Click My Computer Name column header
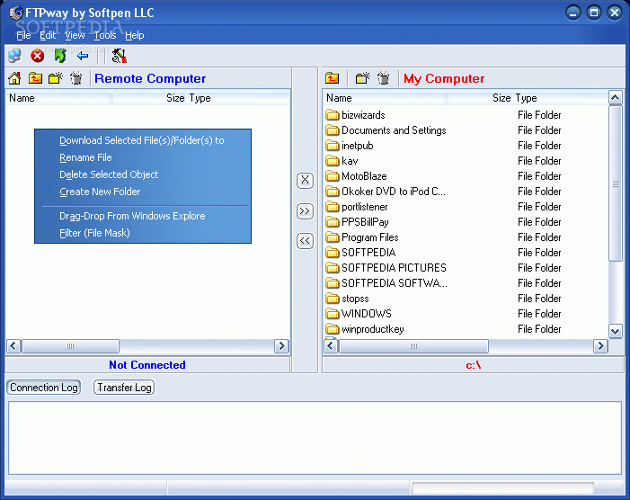The width and height of the screenshot is (630, 500). click(386, 98)
